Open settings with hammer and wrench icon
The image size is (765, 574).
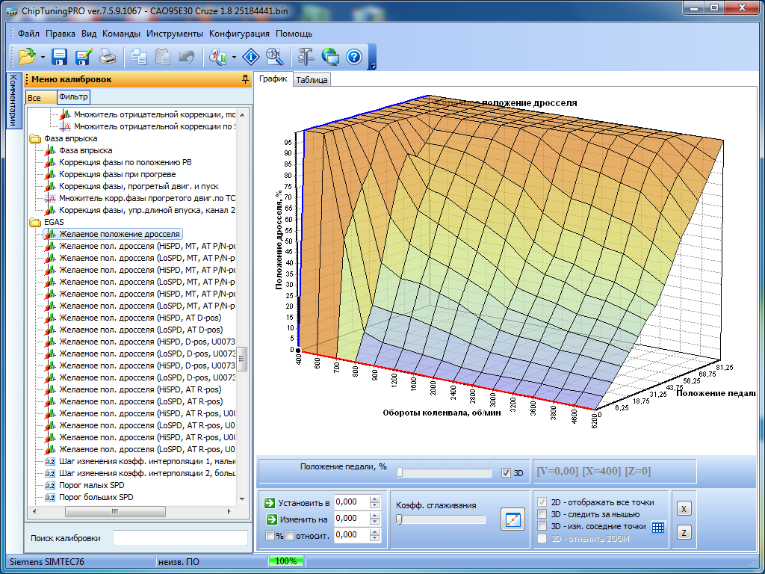pyautogui.click(x=306, y=57)
